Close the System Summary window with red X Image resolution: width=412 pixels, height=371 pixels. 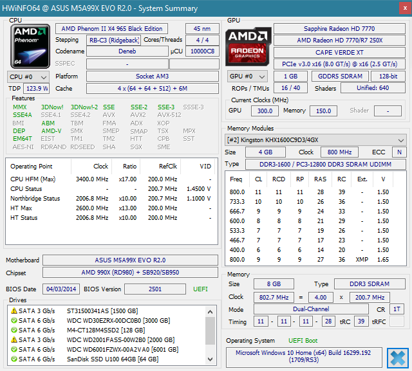point(405,8)
